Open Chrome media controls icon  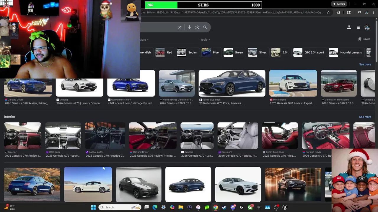point(359,12)
